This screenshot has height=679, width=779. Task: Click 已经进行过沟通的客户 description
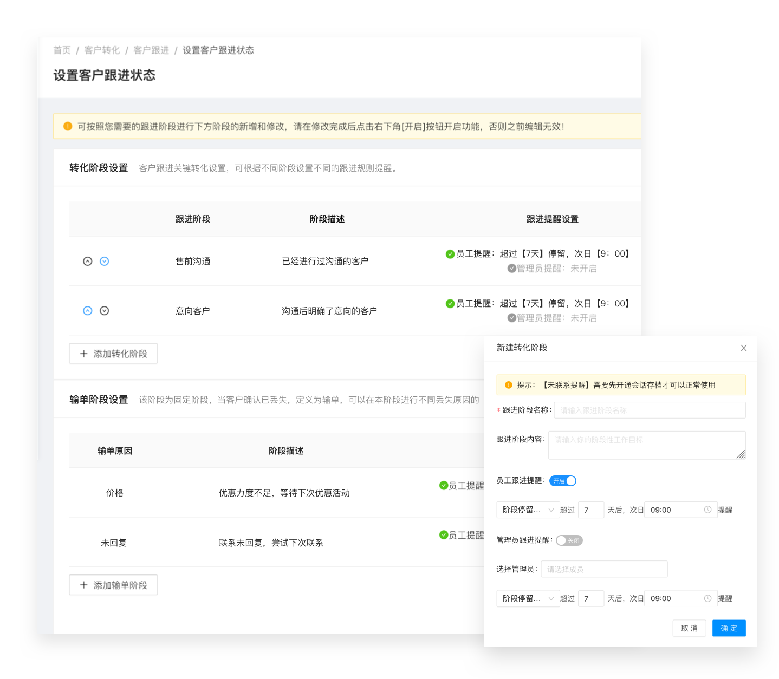325,262
